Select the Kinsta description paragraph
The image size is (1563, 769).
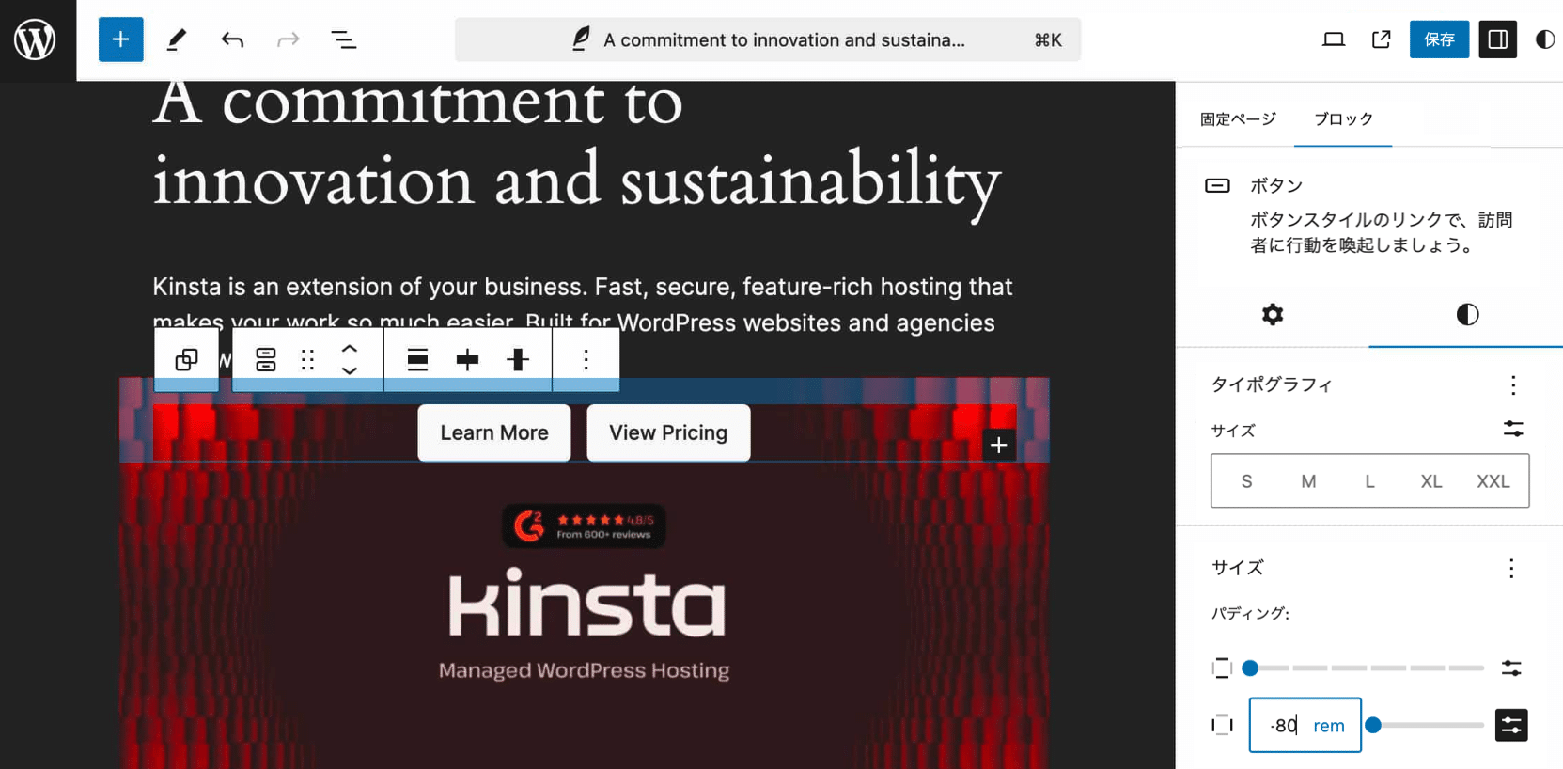pyautogui.click(x=583, y=303)
